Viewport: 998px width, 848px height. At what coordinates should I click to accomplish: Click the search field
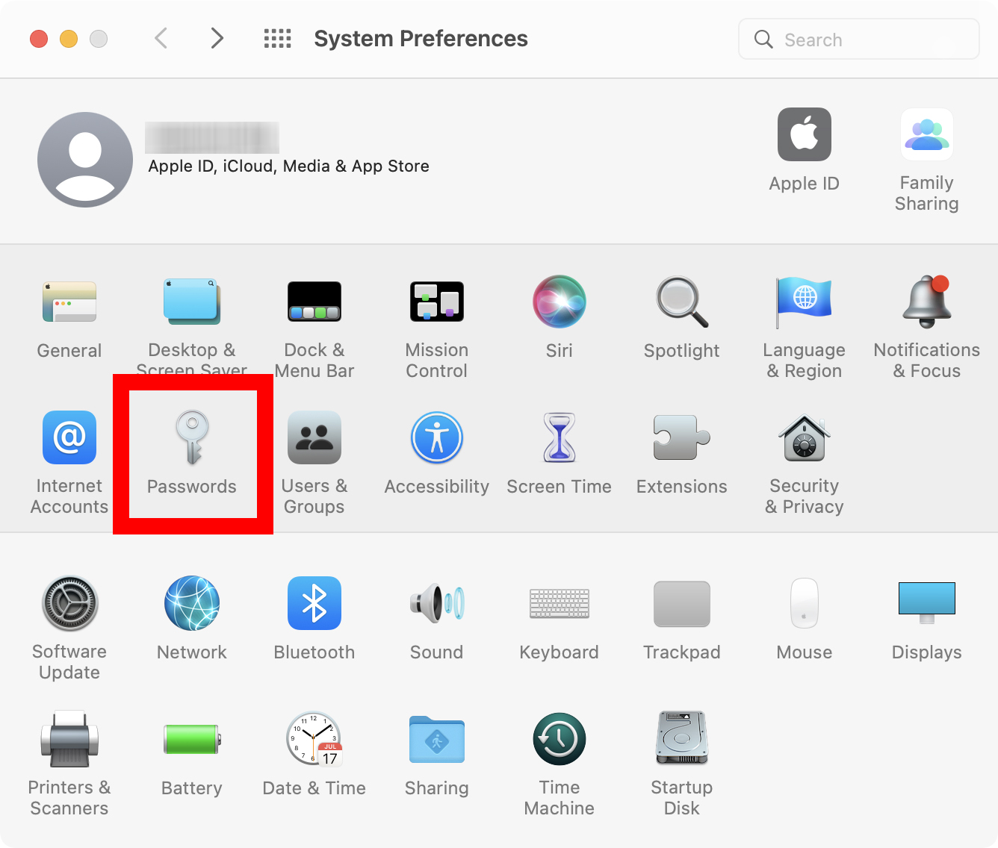(858, 39)
